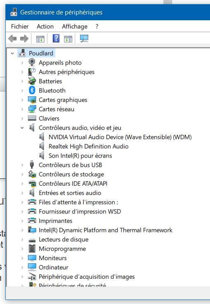Select the Realtek High Definition Audio speaker icon
Image resolution: width=210 pixels, height=304 pixels.
coord(42,146)
